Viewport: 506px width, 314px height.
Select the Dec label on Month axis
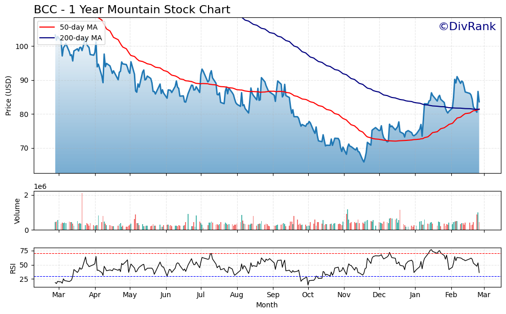coord(379,295)
